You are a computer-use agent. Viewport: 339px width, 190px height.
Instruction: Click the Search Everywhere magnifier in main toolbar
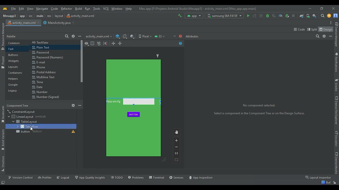pos(323,16)
